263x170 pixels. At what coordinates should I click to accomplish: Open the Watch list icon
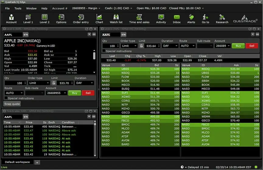tap(116, 19)
